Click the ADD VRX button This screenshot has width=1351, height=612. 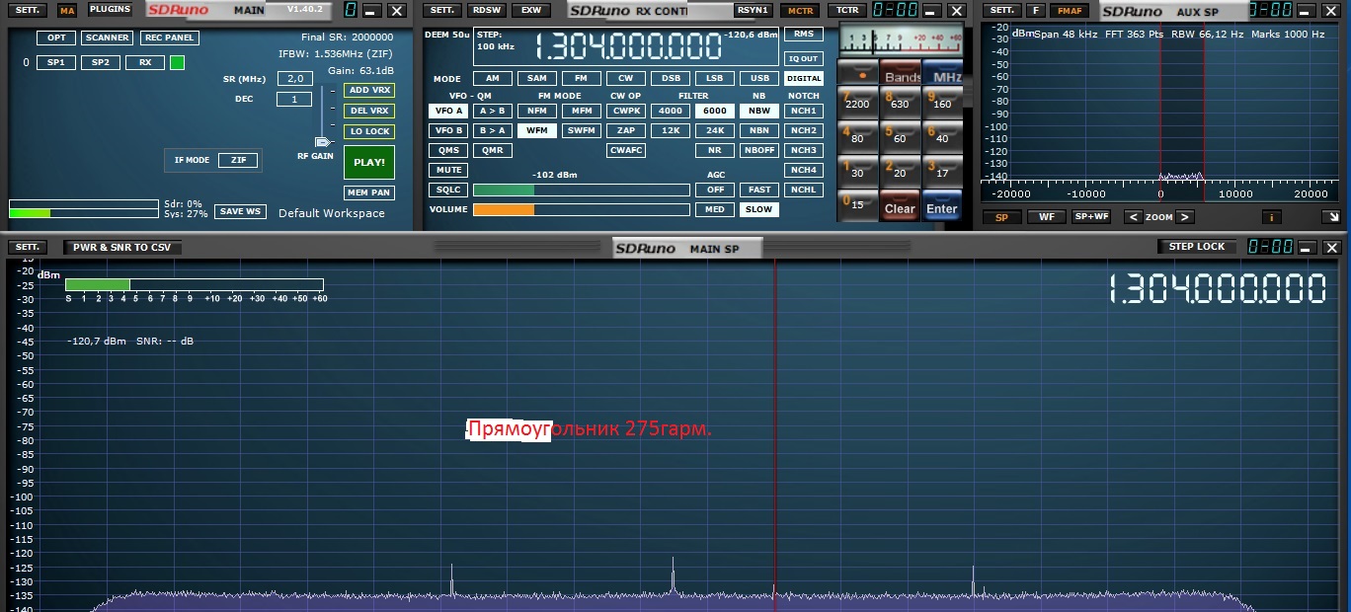(x=369, y=90)
